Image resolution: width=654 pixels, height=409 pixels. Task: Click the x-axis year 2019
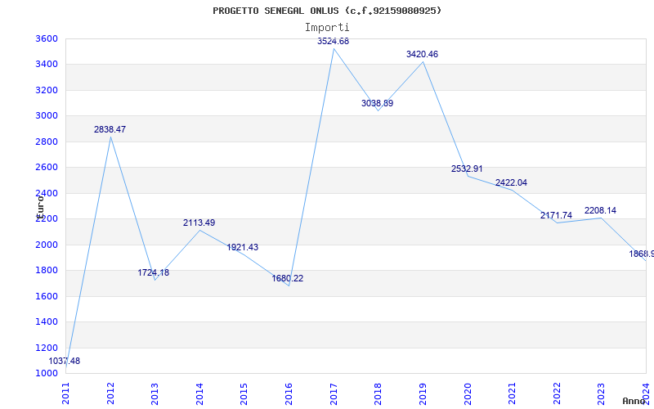point(423,393)
